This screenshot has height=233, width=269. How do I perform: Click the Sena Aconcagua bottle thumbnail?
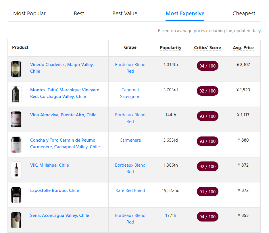tap(16, 220)
